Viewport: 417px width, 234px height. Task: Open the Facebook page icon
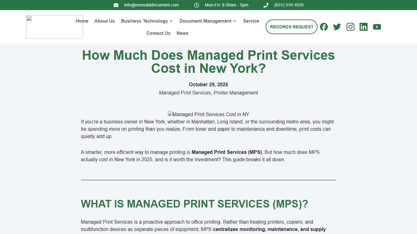(324, 27)
